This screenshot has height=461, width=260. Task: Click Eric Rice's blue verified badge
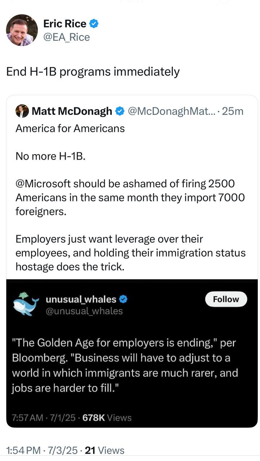coord(94,24)
